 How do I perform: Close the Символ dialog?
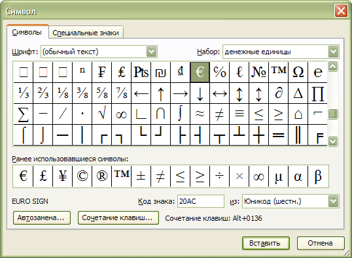pos(341,10)
